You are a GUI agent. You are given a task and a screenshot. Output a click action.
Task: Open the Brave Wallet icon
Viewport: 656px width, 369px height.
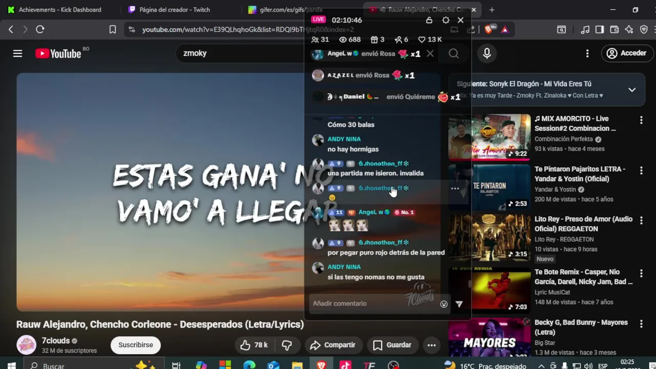[x=614, y=30]
